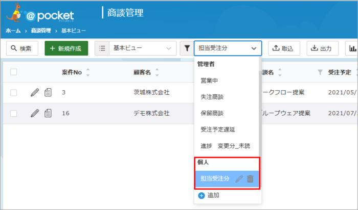Click the list view icon beside 基本ビュー
Screen dimensions: 358x210
pyautogui.click(x=102, y=48)
